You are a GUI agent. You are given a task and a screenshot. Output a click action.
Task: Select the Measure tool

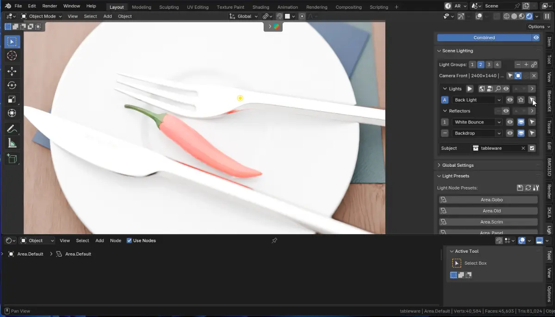click(x=12, y=144)
